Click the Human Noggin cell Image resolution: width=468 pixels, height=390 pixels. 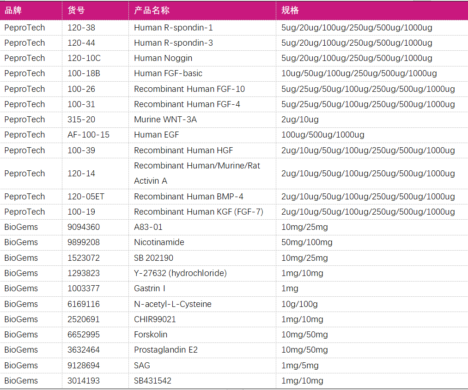tap(163, 58)
